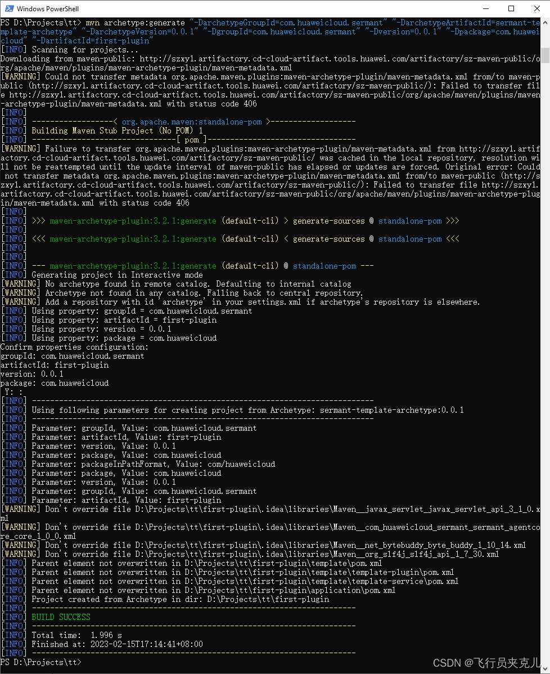The image size is (550, 674).
Task: Click the 'BUILD SUCCESS' message
Action: tap(61, 617)
